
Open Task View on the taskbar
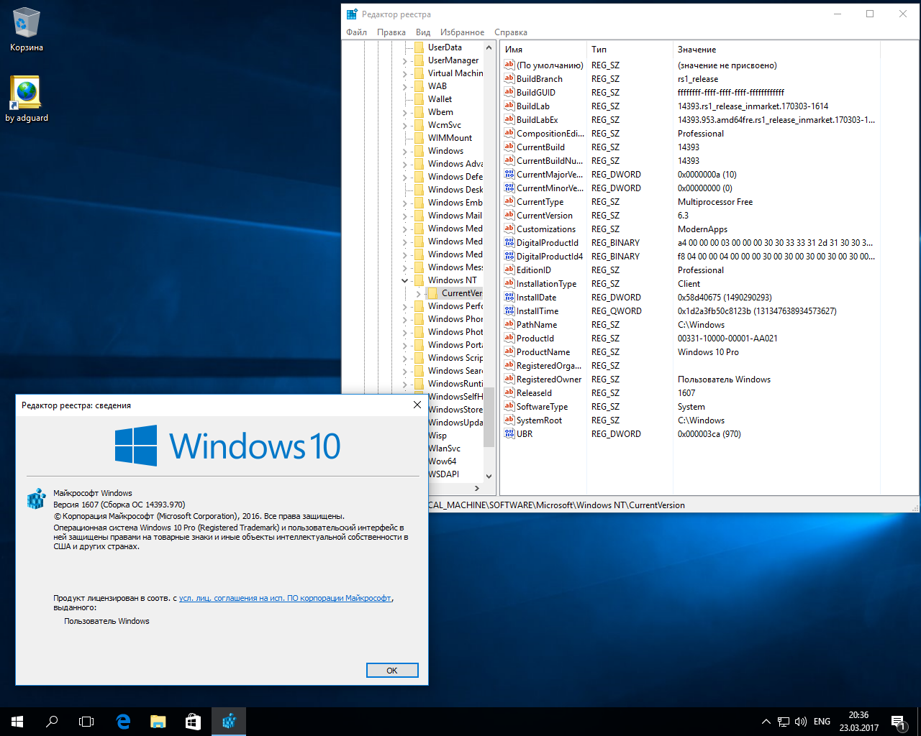(86, 722)
